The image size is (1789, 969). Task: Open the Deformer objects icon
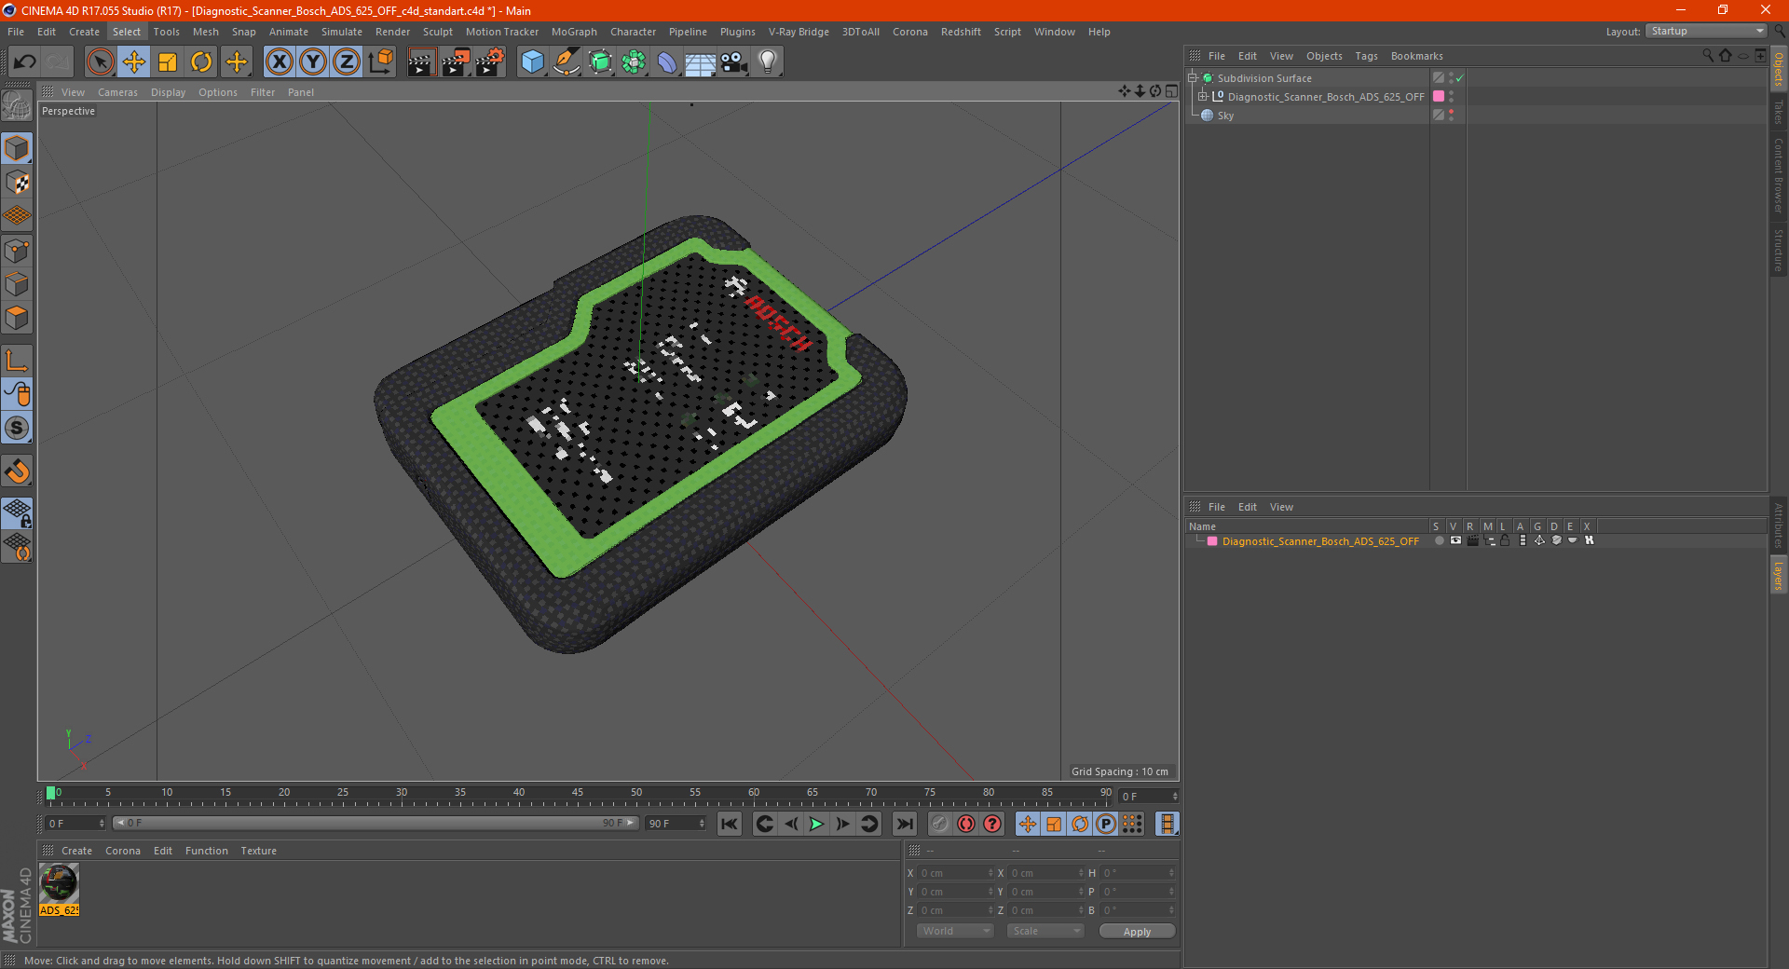667,62
